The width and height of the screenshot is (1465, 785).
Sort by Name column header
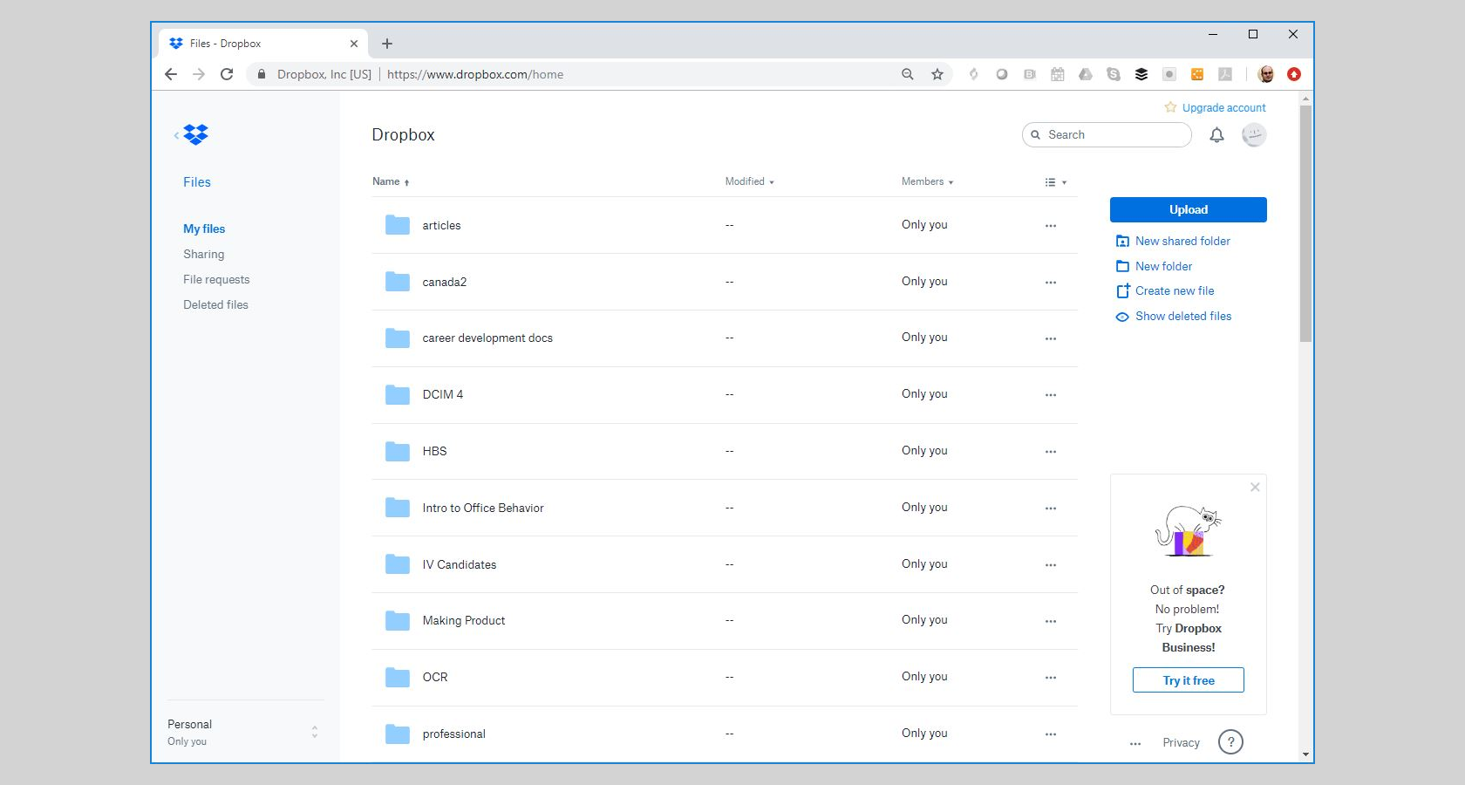(391, 181)
